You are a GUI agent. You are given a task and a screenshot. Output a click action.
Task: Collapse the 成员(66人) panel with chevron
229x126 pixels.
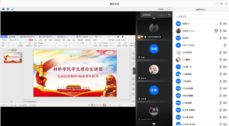(x=175, y=9)
